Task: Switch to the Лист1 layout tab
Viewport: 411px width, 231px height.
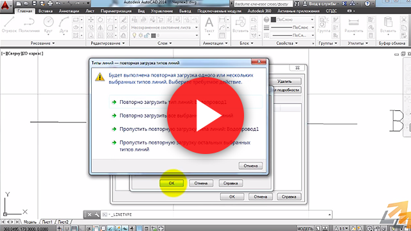Action: [47, 222]
